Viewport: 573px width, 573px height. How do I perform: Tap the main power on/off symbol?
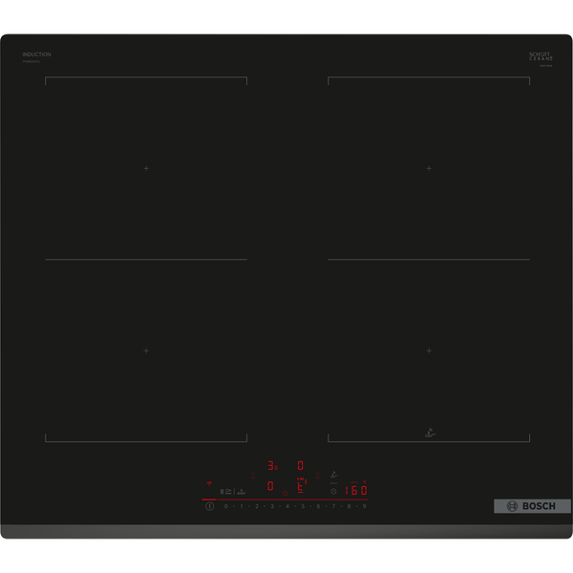(209, 506)
